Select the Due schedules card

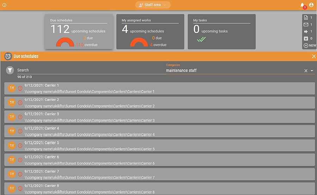(79, 32)
